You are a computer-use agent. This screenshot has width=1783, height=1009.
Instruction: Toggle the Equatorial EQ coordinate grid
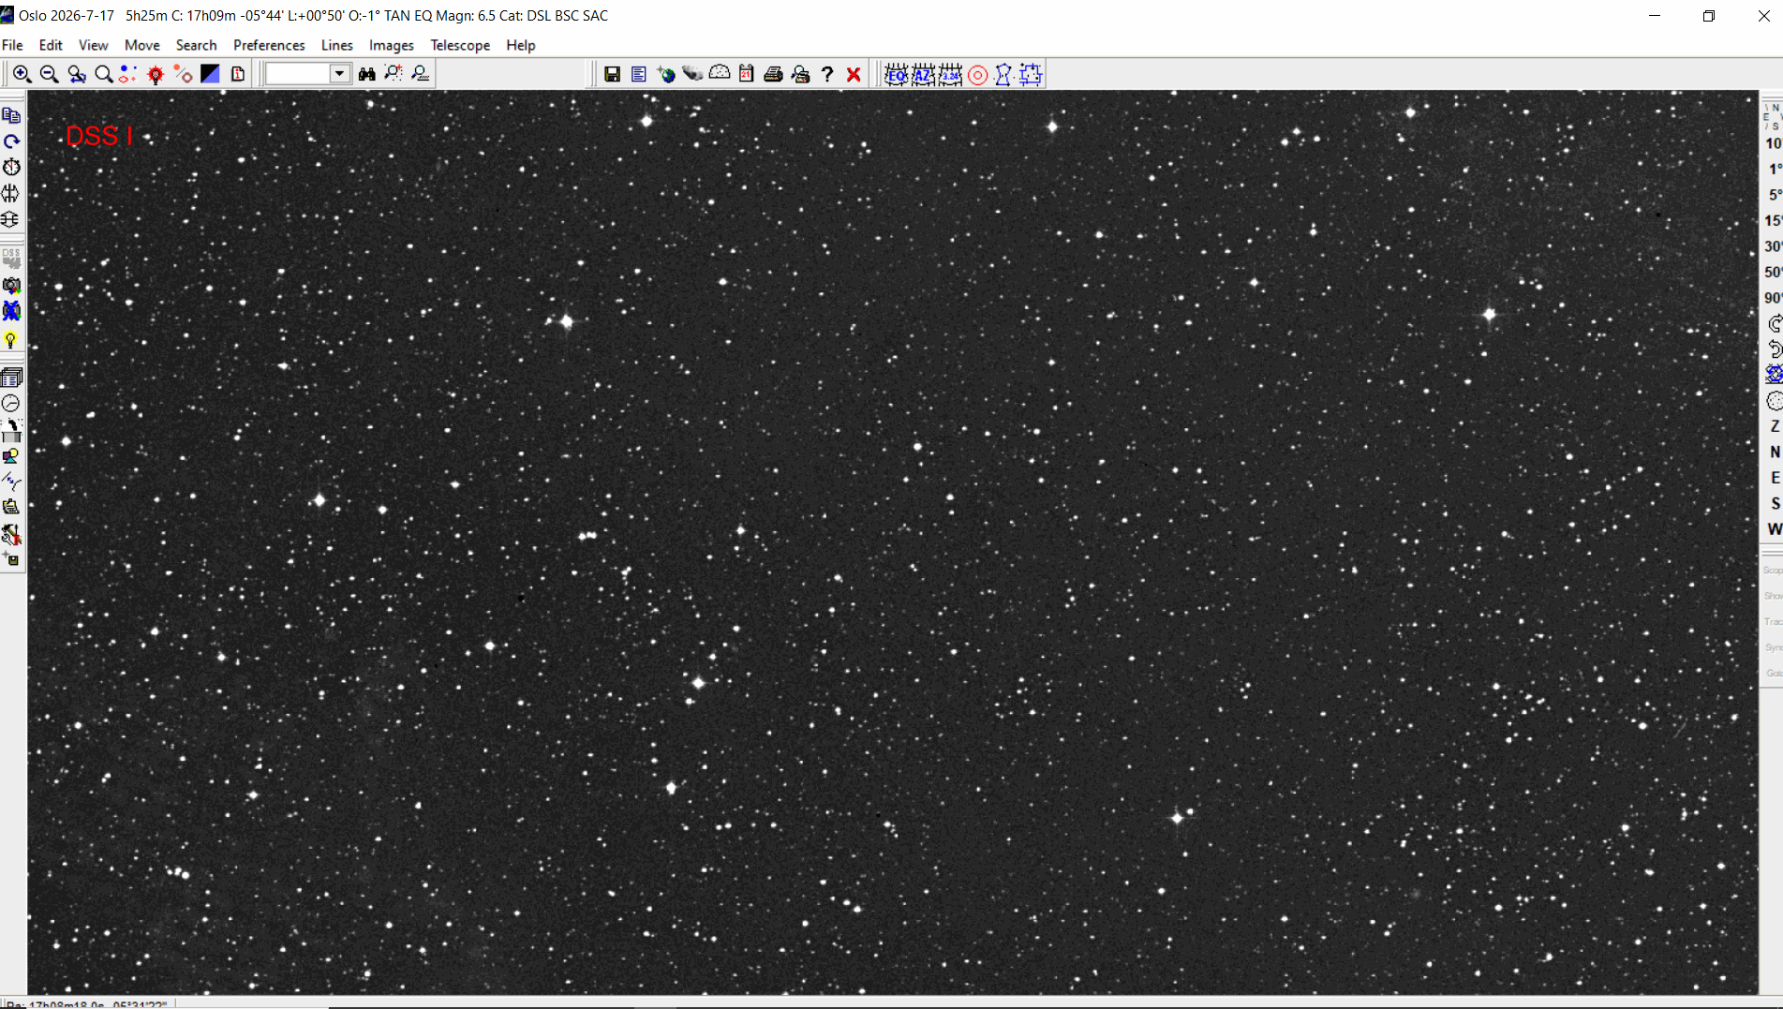896,74
